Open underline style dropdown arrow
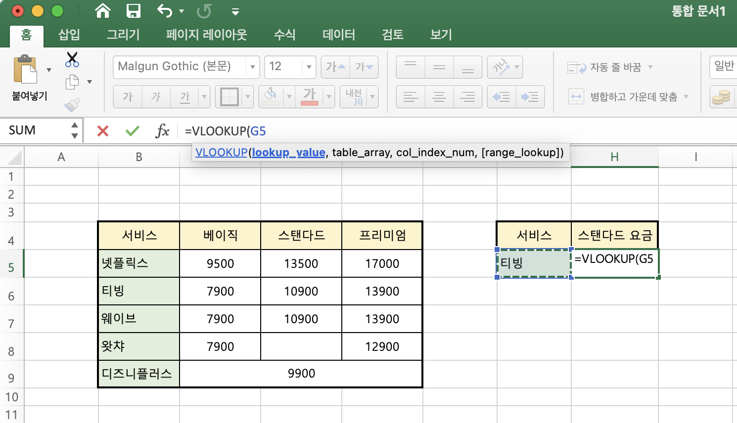This screenshot has height=423, width=737. click(x=204, y=97)
